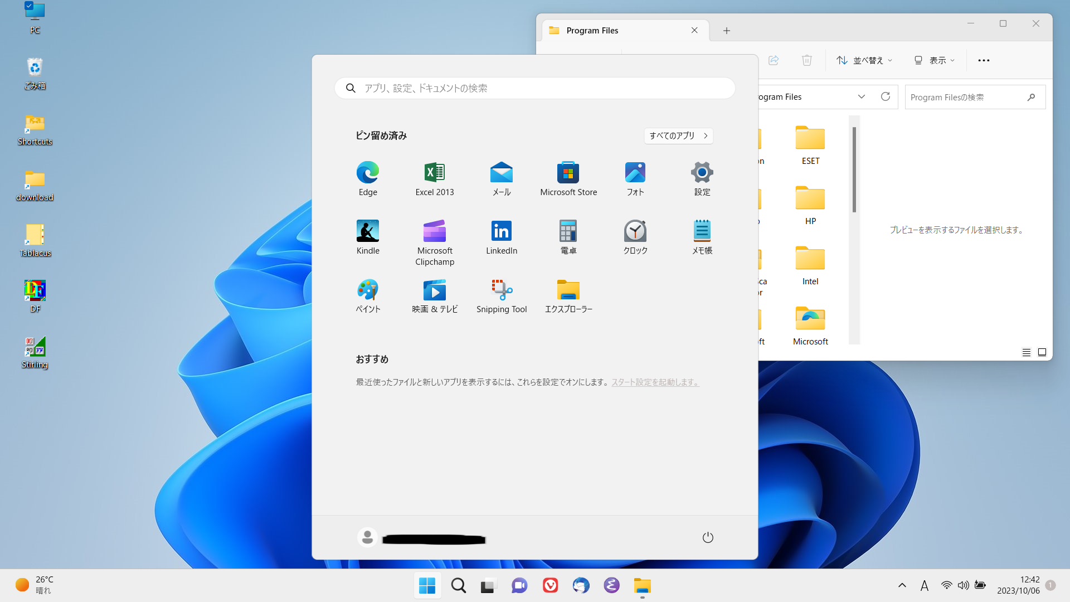Open the Calculator (電卓) app
Viewport: 1070px width, 602px height.
[x=568, y=236]
